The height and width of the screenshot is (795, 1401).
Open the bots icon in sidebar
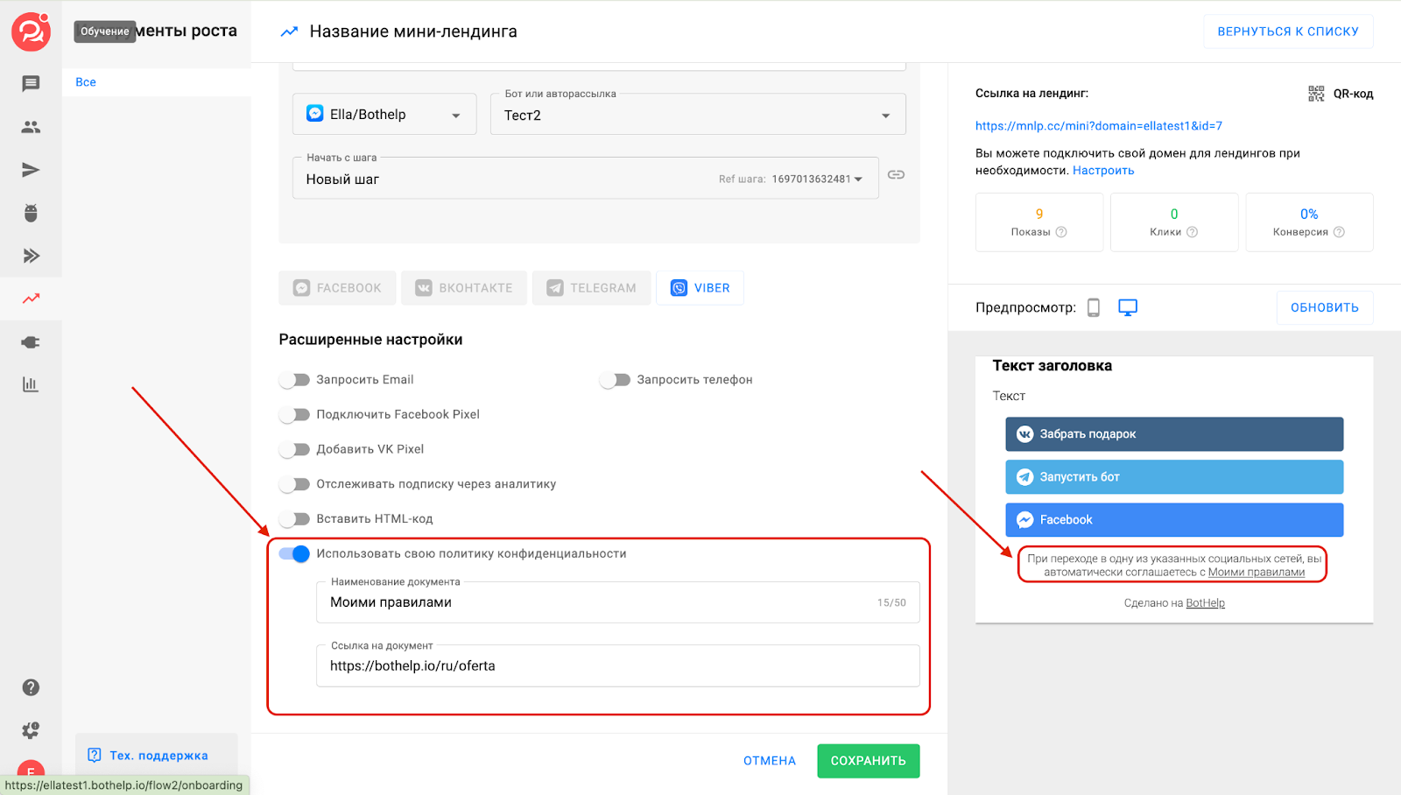click(x=31, y=213)
